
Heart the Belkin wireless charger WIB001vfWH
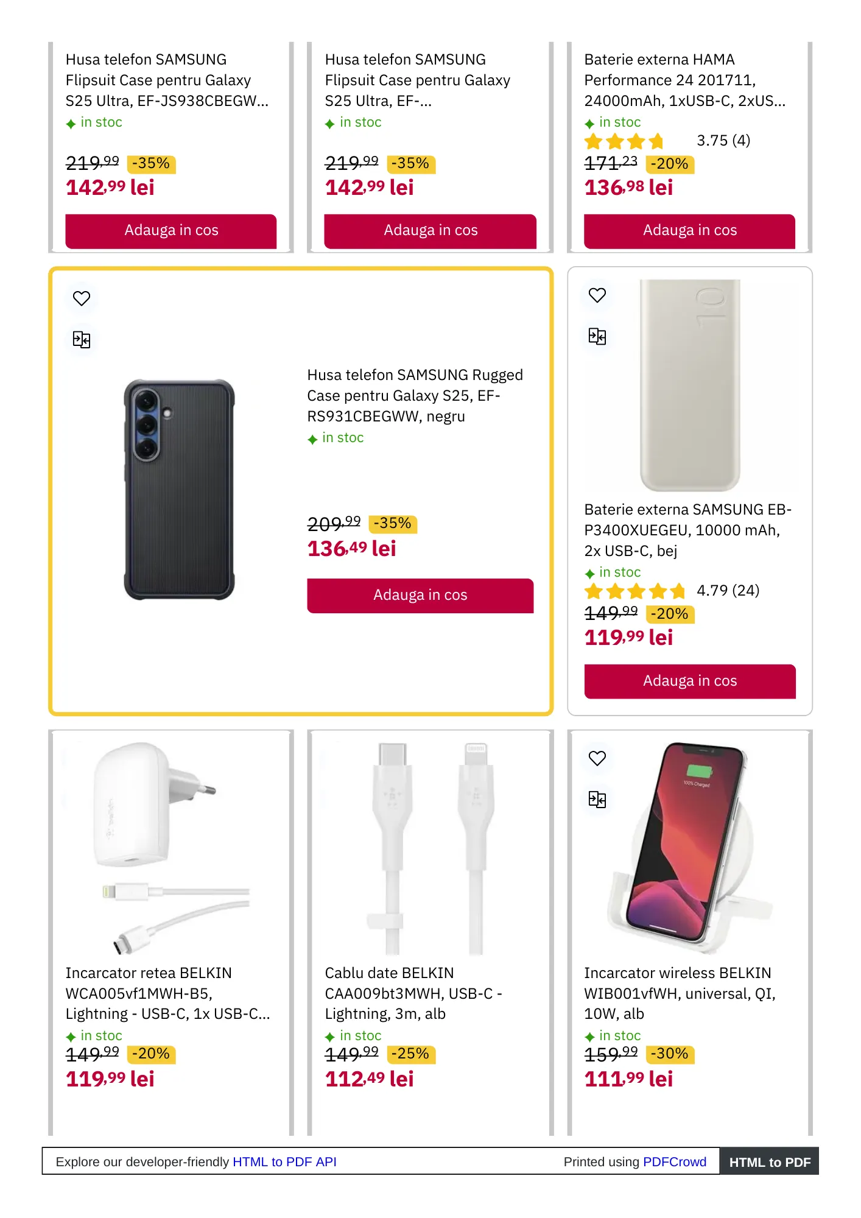click(597, 758)
